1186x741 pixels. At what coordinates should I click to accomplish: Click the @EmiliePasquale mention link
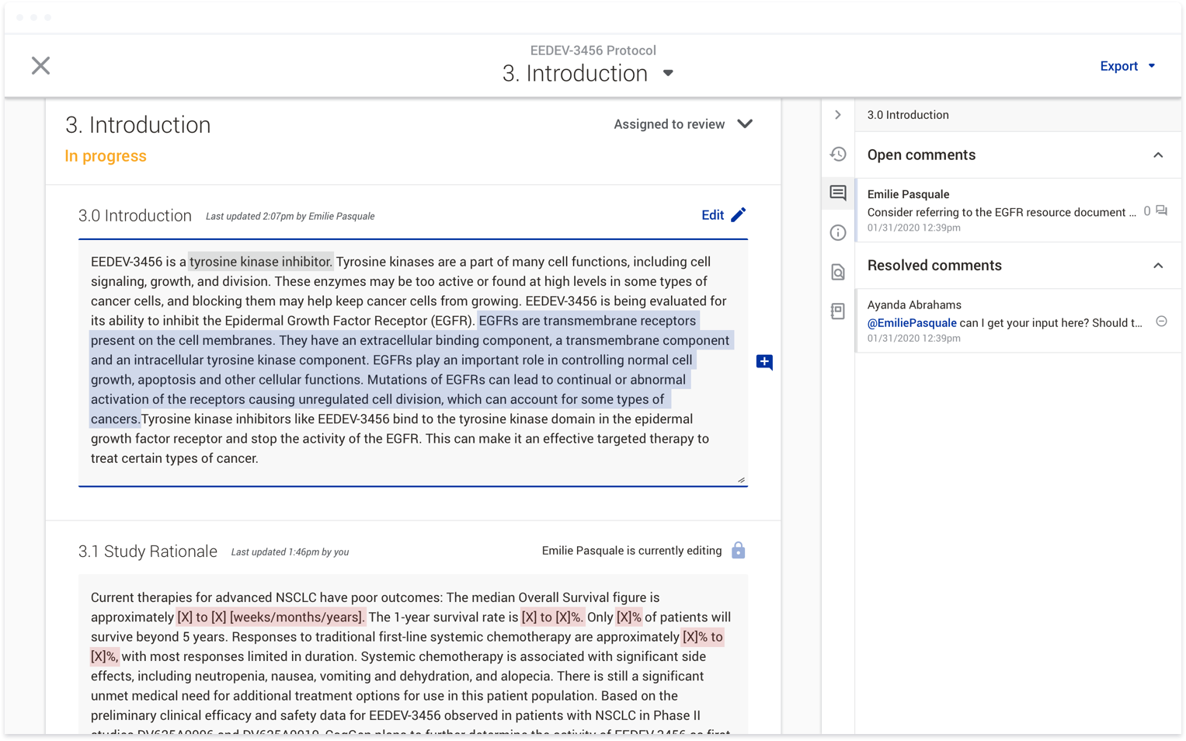pyautogui.click(x=912, y=323)
